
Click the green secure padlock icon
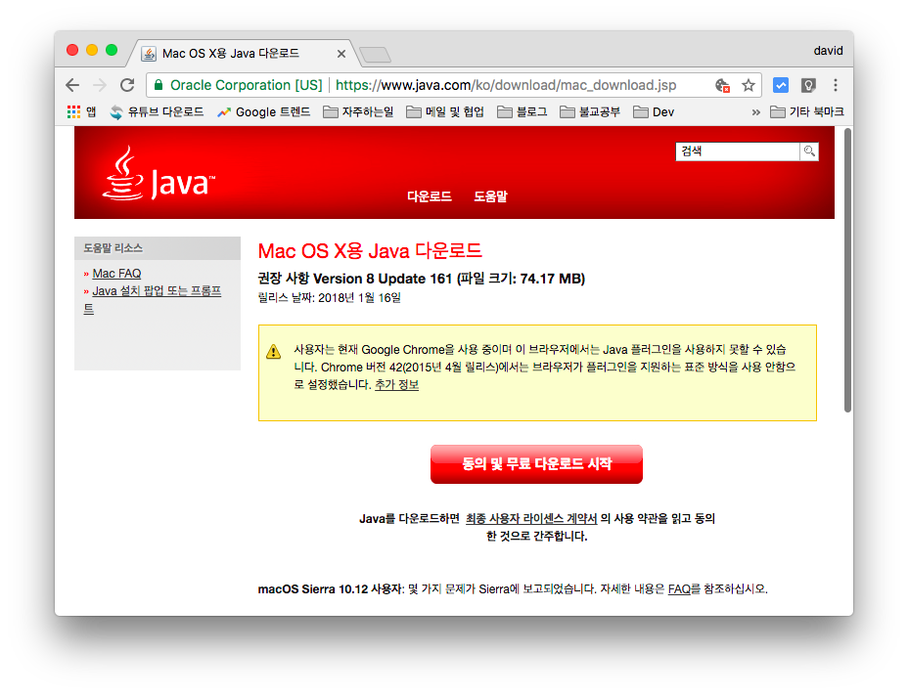[x=159, y=85]
